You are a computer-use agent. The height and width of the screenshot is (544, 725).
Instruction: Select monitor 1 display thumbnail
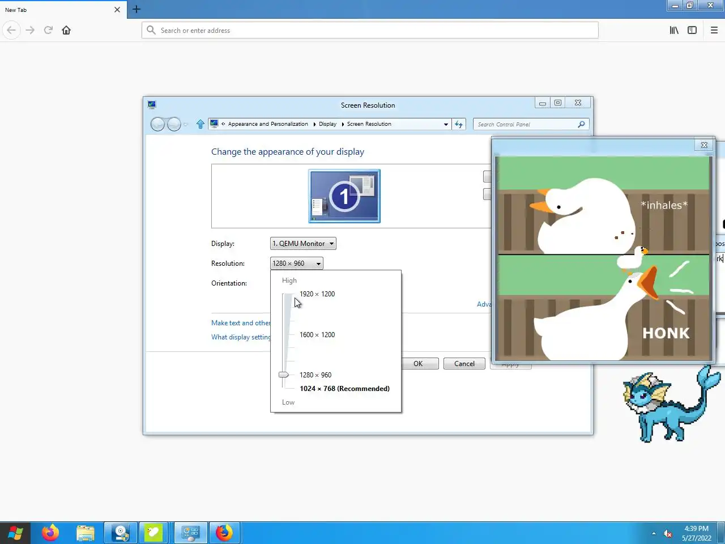point(344,196)
